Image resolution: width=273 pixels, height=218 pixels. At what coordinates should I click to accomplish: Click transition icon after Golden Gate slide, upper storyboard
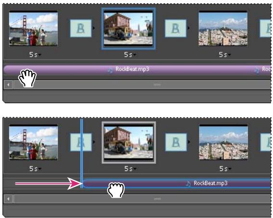coord(80,28)
